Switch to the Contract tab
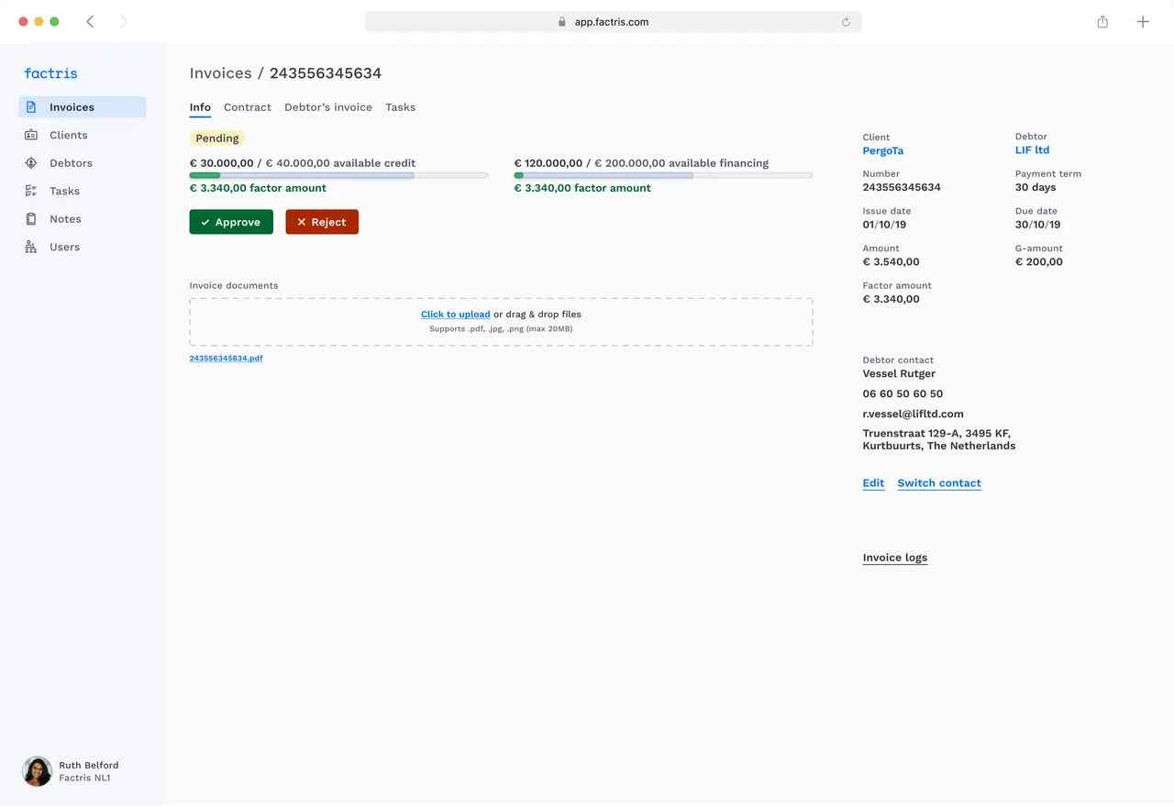1174x807 pixels. (x=248, y=107)
